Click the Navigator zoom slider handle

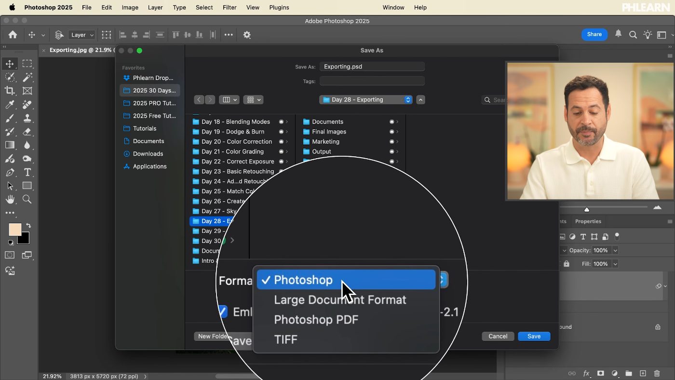[x=587, y=209]
